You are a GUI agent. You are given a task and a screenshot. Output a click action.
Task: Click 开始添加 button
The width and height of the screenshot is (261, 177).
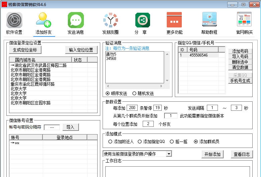(x=213, y=154)
